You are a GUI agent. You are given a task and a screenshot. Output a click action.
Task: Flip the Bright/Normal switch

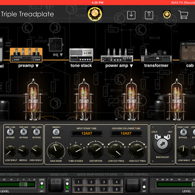[56, 132]
